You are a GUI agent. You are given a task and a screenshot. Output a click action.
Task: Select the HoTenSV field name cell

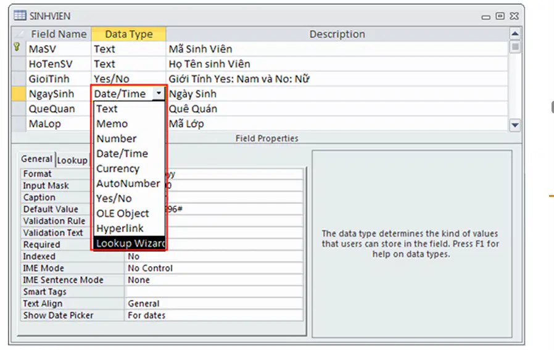point(59,64)
